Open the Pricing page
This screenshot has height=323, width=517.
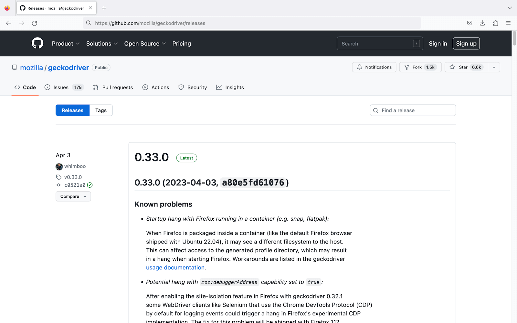point(182,44)
